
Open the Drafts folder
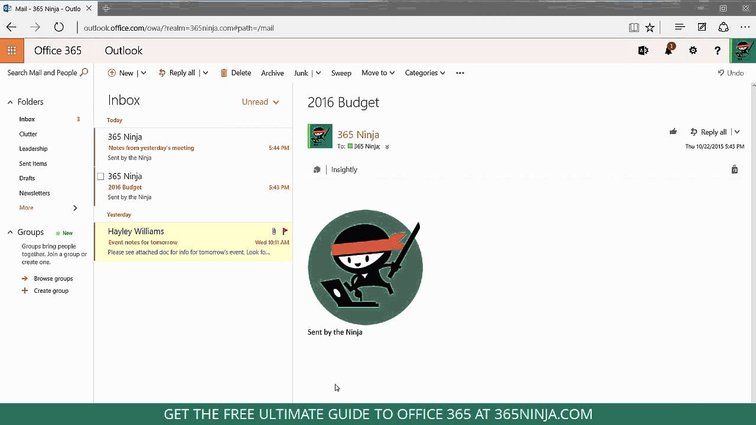pos(27,178)
